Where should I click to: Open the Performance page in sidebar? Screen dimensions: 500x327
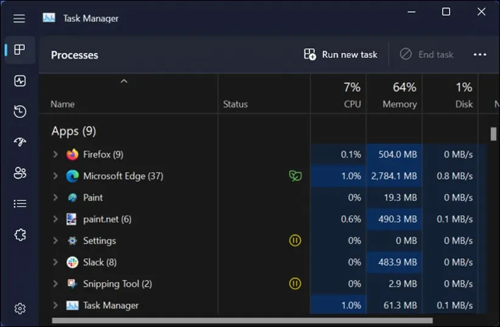[19, 81]
